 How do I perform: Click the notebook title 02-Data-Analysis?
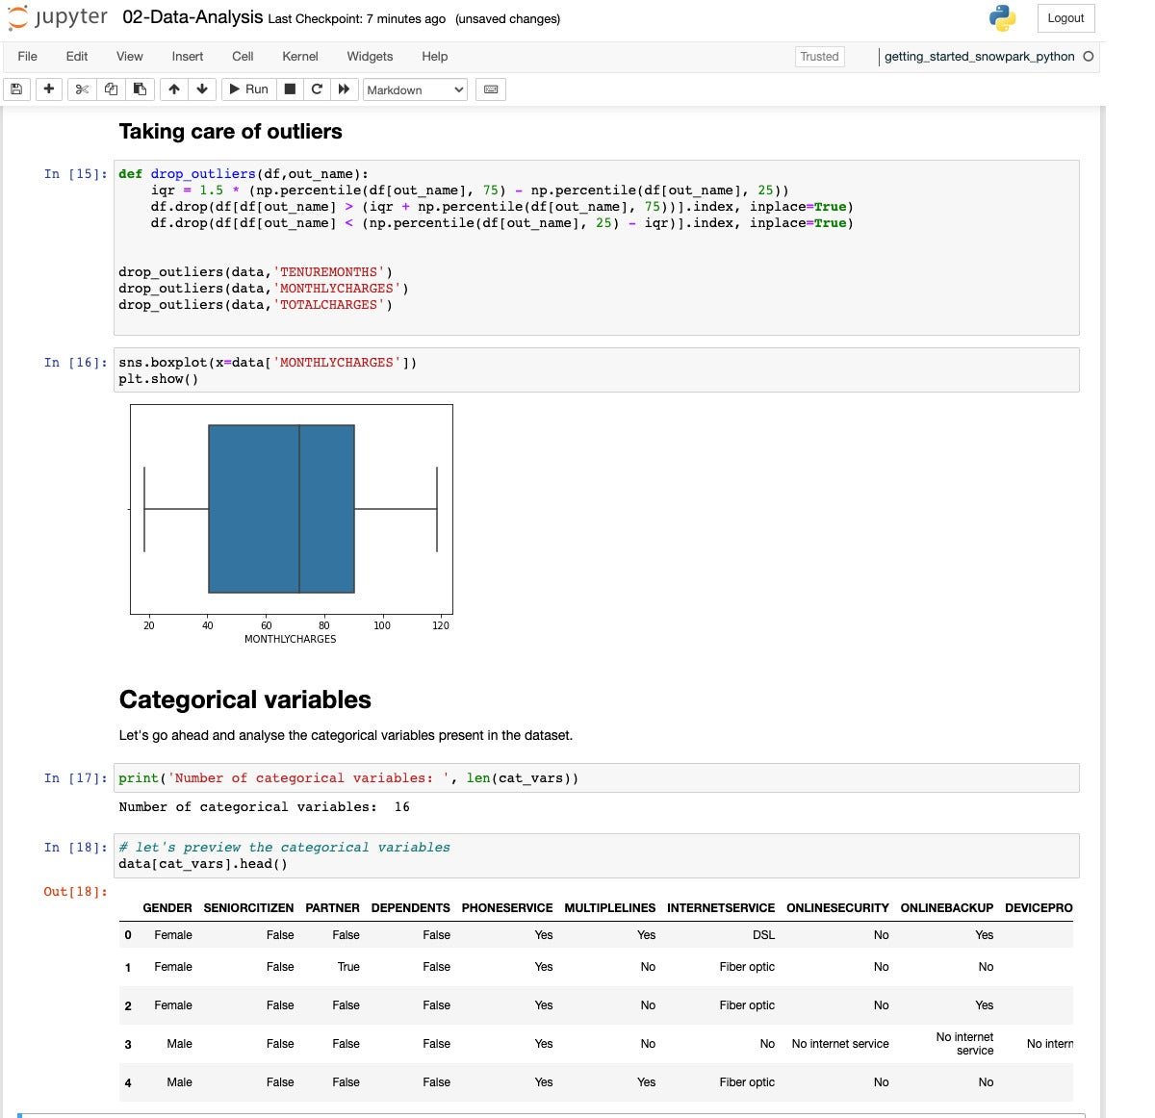[192, 18]
